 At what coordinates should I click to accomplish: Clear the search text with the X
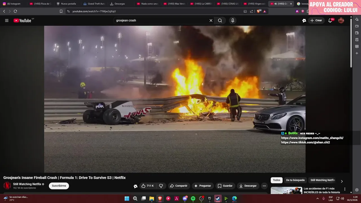[211, 20]
